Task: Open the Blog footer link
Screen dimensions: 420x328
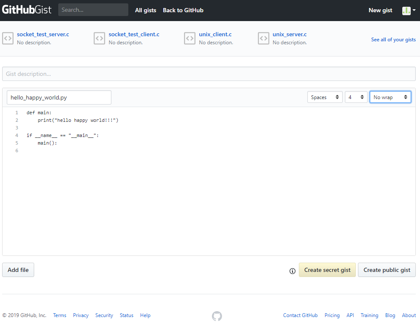Action: [x=390, y=315]
